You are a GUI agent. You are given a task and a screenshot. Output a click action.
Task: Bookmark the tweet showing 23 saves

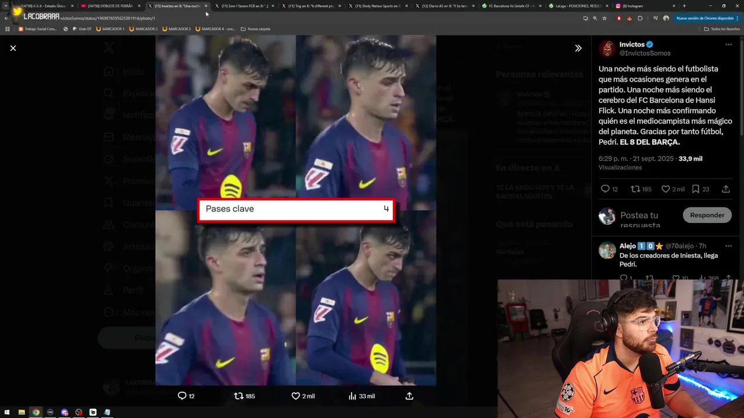[x=695, y=189]
